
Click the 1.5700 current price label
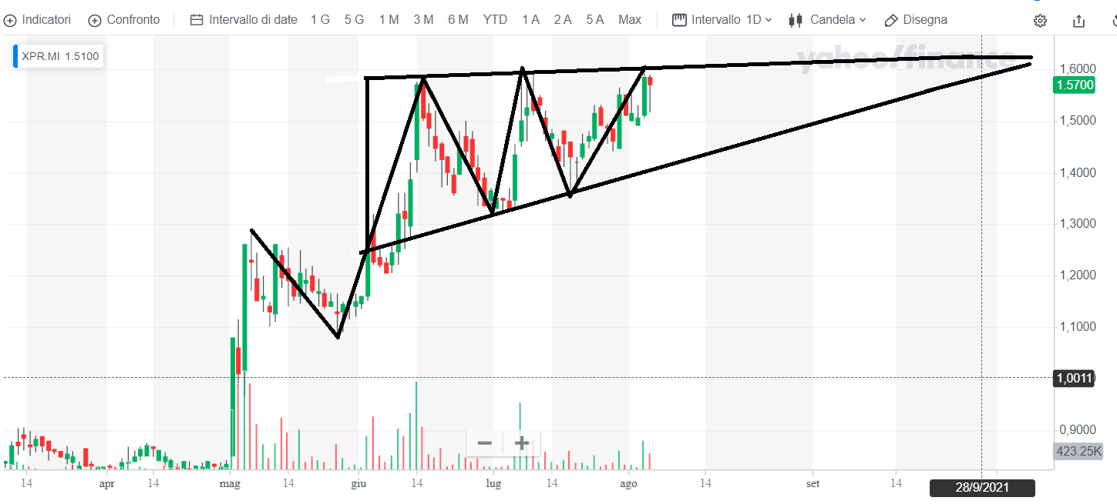click(x=1074, y=85)
